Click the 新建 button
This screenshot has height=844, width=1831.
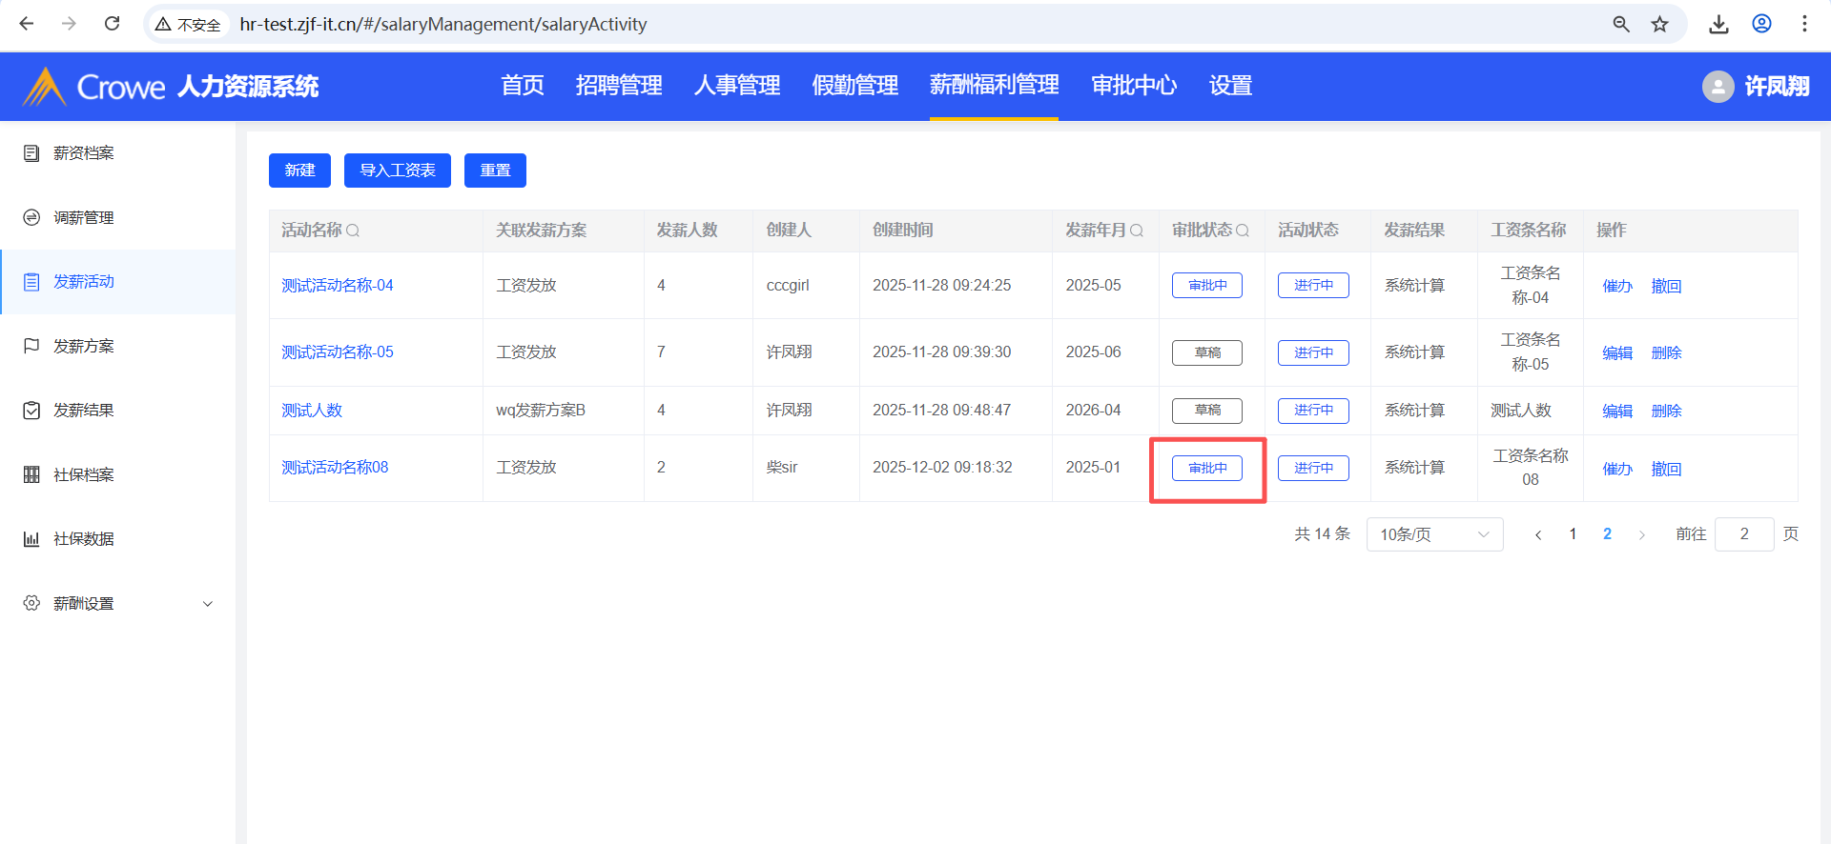tap(299, 171)
